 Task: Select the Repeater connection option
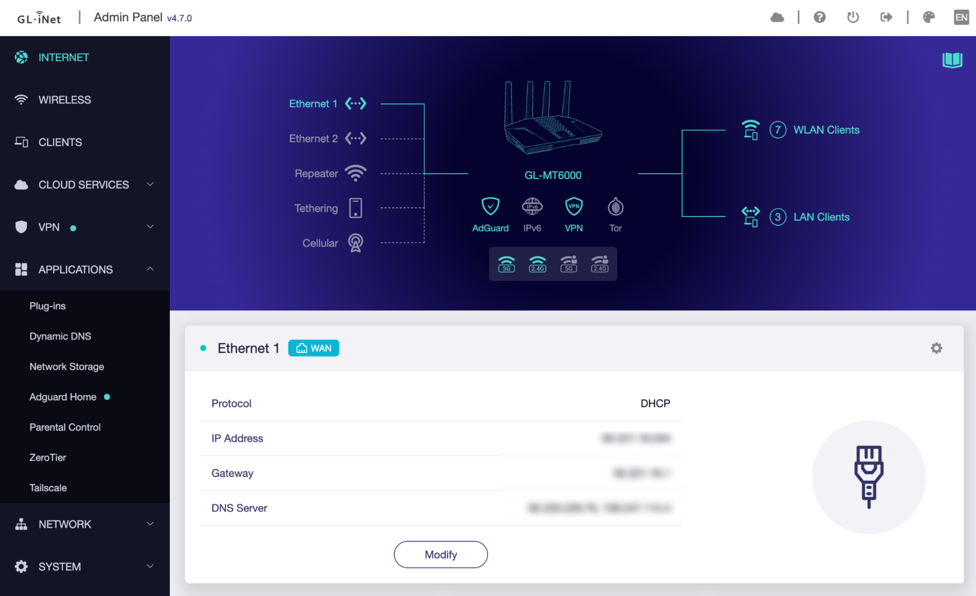[329, 173]
